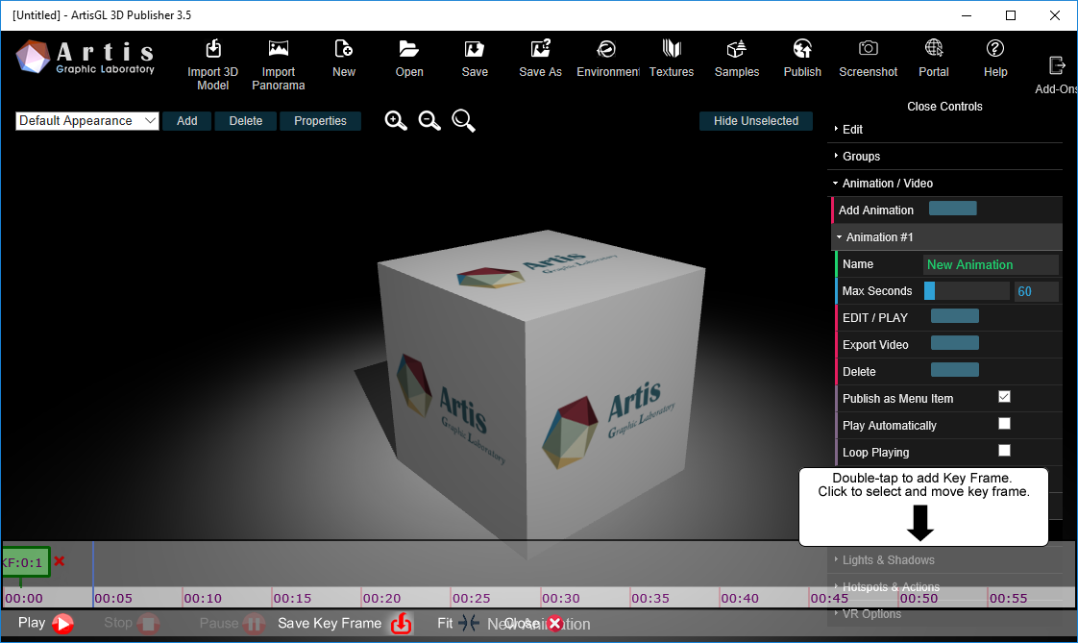Open the Portal icon

click(934, 48)
